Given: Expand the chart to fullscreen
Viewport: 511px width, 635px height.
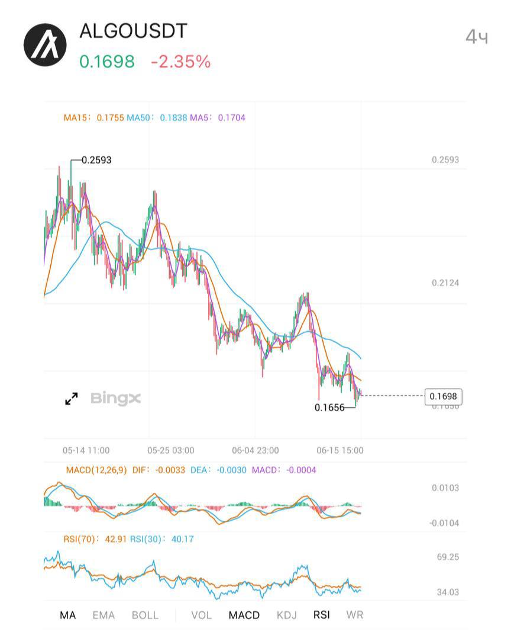Looking at the screenshot, I should coord(72,399).
